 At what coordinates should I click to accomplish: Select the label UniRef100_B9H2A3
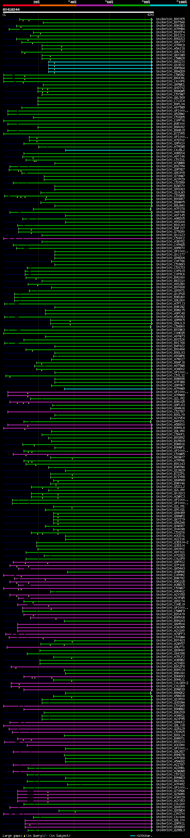[170, 621]
